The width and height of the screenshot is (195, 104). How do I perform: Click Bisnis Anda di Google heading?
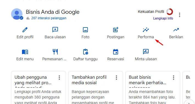point(53,12)
